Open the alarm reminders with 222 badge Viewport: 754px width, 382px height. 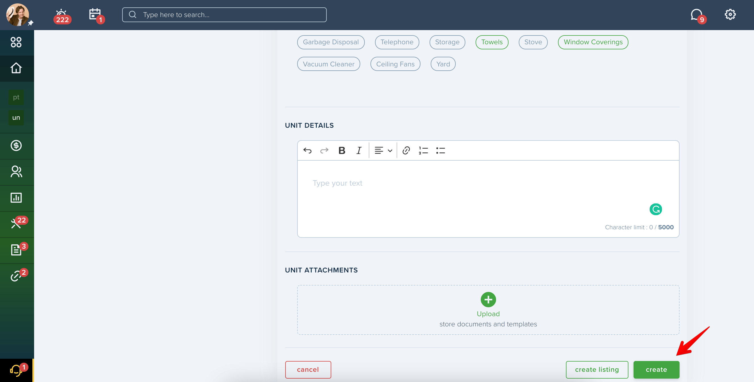pos(62,16)
